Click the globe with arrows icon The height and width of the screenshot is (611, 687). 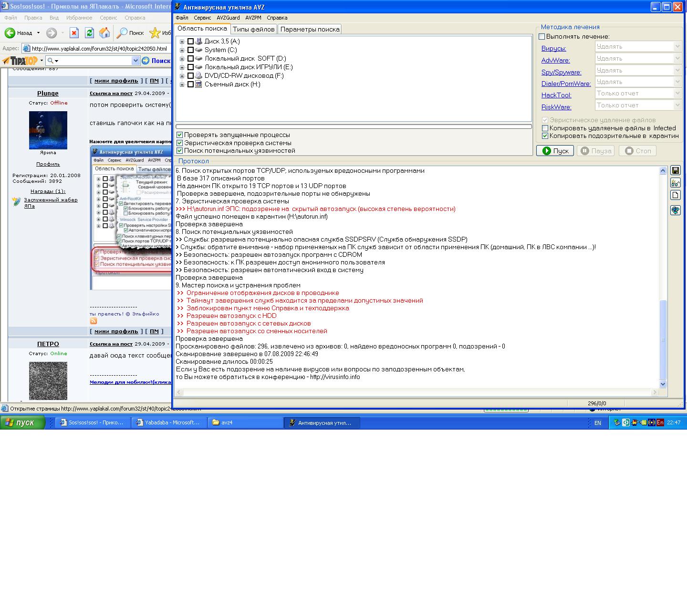[x=675, y=210]
